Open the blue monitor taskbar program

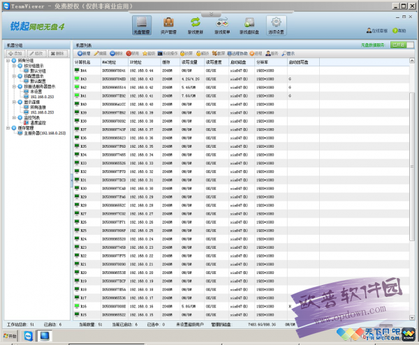point(45,336)
